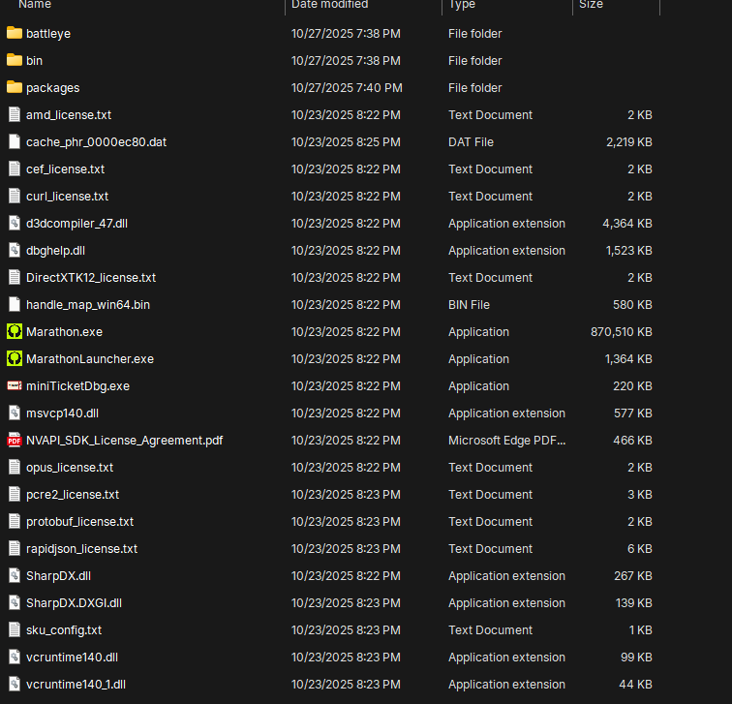Image resolution: width=732 pixels, height=704 pixels.
Task: Click the 1,523 KB size value
Action: 628,250
